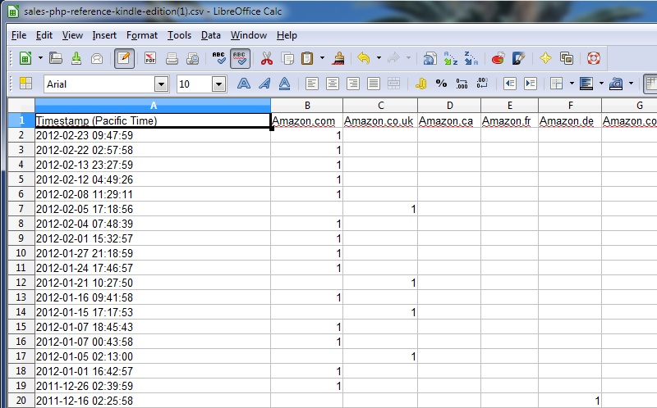The width and height of the screenshot is (657, 408).
Task: Select the Format Paintbrush tool
Action: coord(338,58)
